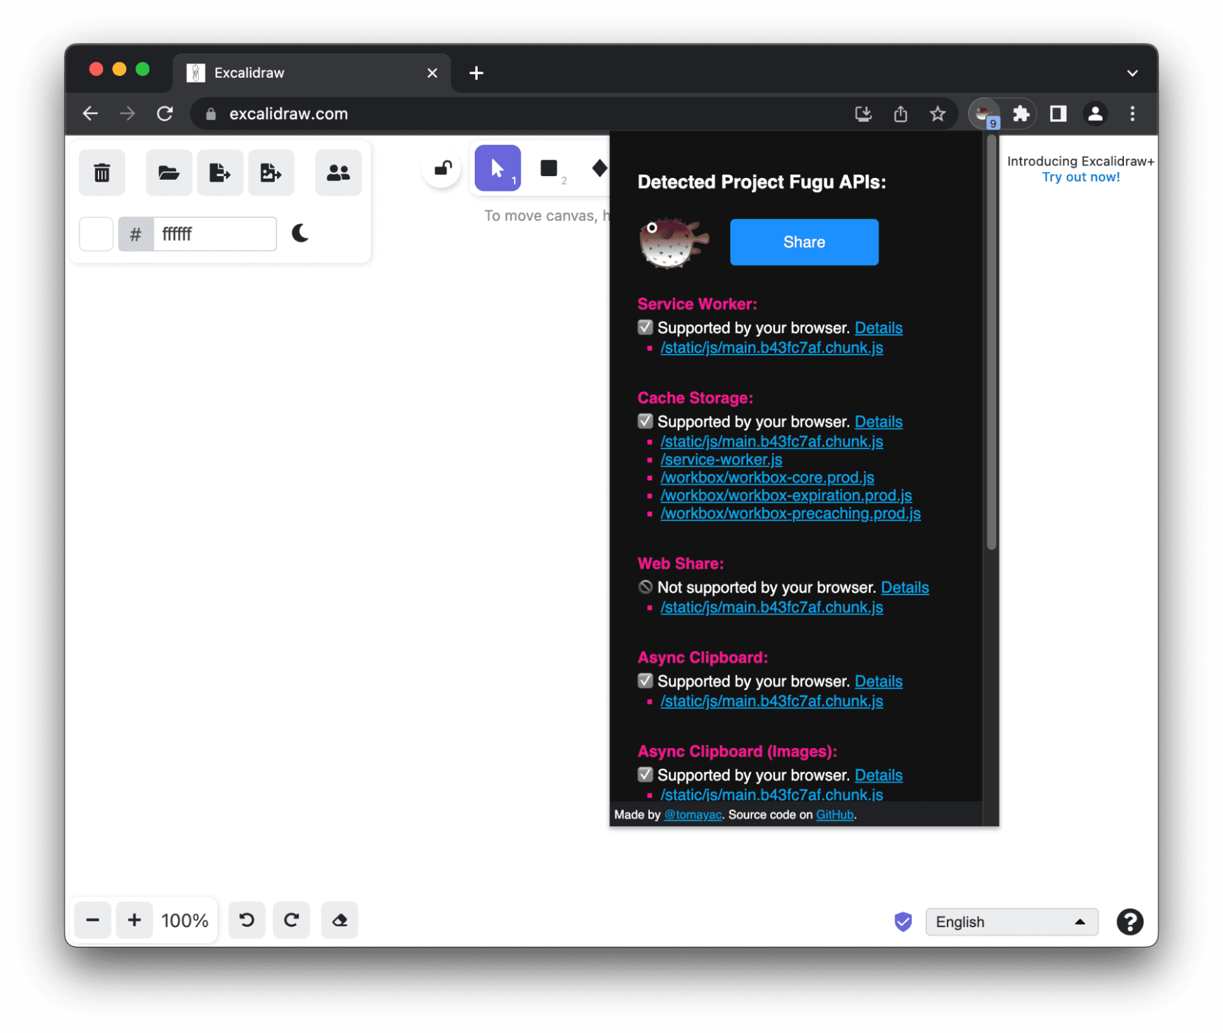Screen dimensions: 1223x1033
Task: Click the delete/trash tool
Action: tap(103, 172)
